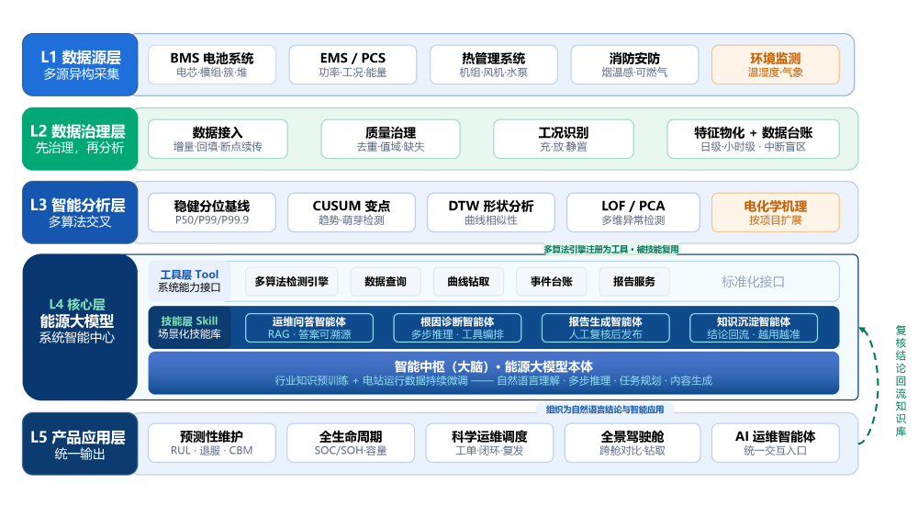Select the 工况识别 box
Viewport: 918px width, 517px height.
(x=564, y=139)
